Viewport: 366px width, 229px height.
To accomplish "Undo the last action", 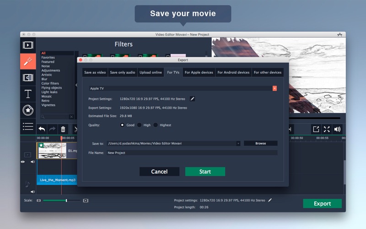I will (x=42, y=129).
